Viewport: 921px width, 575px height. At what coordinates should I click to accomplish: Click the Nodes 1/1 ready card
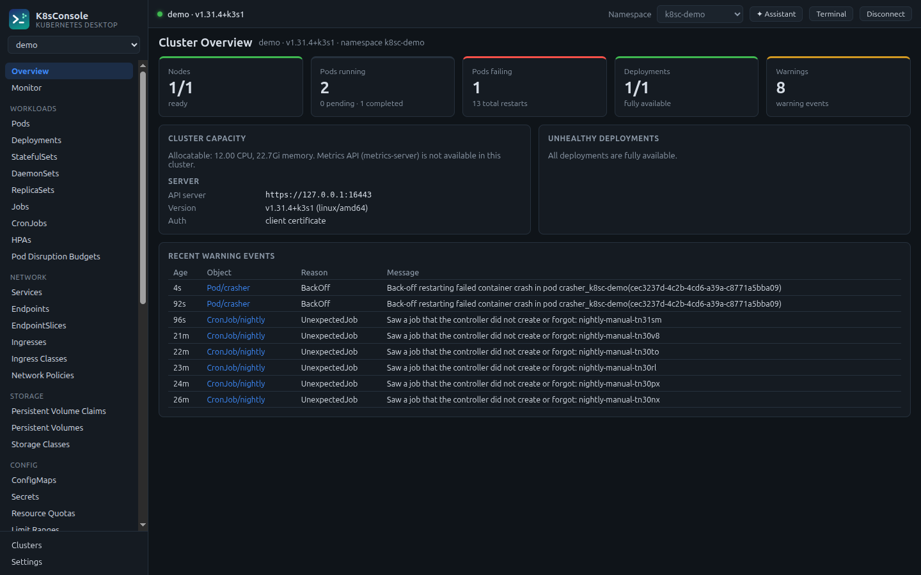click(231, 86)
